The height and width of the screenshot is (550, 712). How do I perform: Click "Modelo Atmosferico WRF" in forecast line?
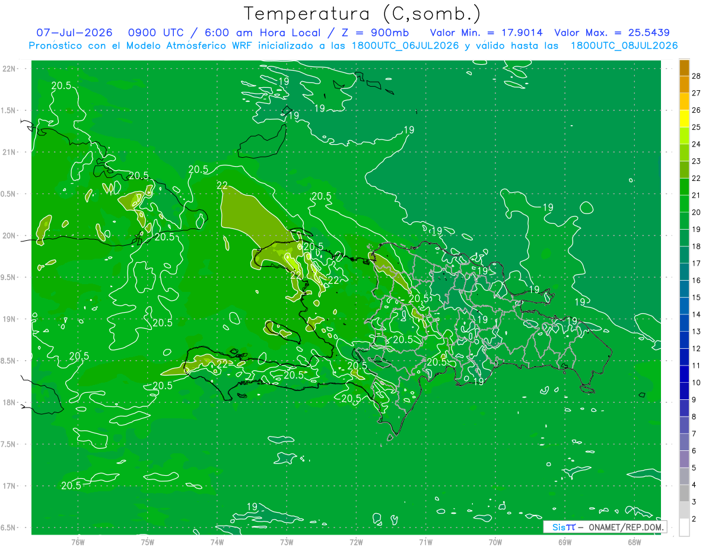click(x=188, y=46)
